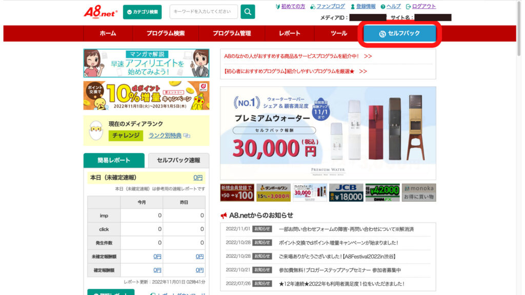This screenshot has width=525, height=295.
Task: Click the レポート更新 timestamp text
Action: click(165, 282)
